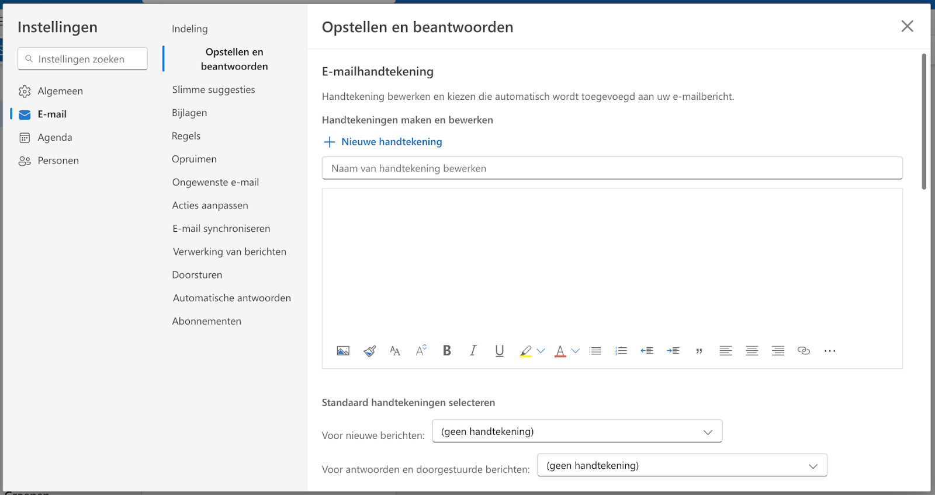Screen dimensions: 935x495
Task: Center the signature text
Action: click(x=752, y=351)
